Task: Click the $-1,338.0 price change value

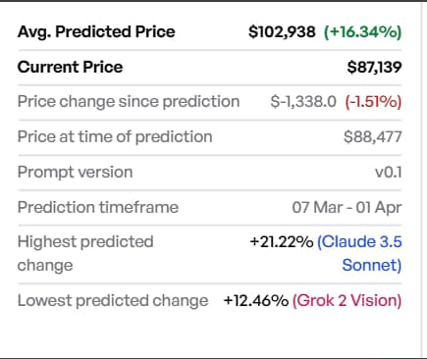Action: click(303, 102)
